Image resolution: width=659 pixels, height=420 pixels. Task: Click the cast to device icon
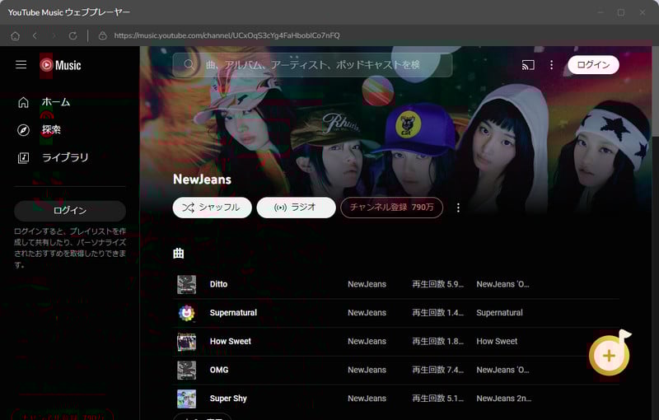[528, 65]
